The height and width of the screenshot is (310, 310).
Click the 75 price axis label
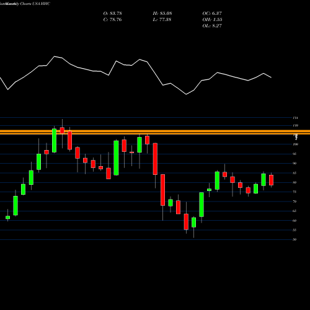click(x=294, y=192)
